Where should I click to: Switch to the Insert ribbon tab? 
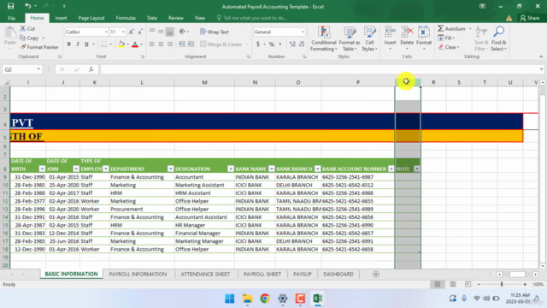pos(61,18)
